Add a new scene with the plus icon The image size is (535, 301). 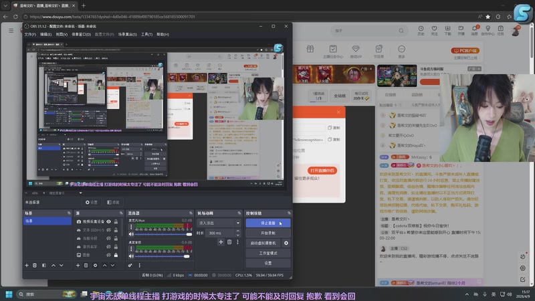pos(27,265)
